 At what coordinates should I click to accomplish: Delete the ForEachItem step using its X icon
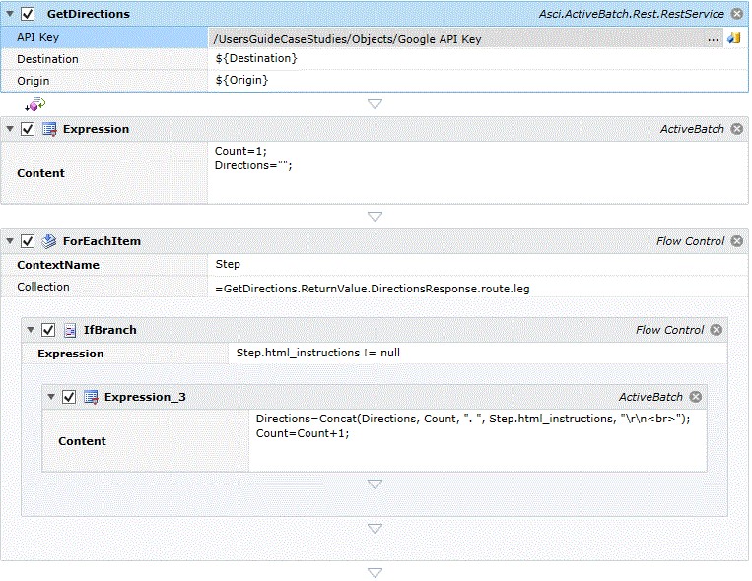pyautogui.click(x=736, y=241)
